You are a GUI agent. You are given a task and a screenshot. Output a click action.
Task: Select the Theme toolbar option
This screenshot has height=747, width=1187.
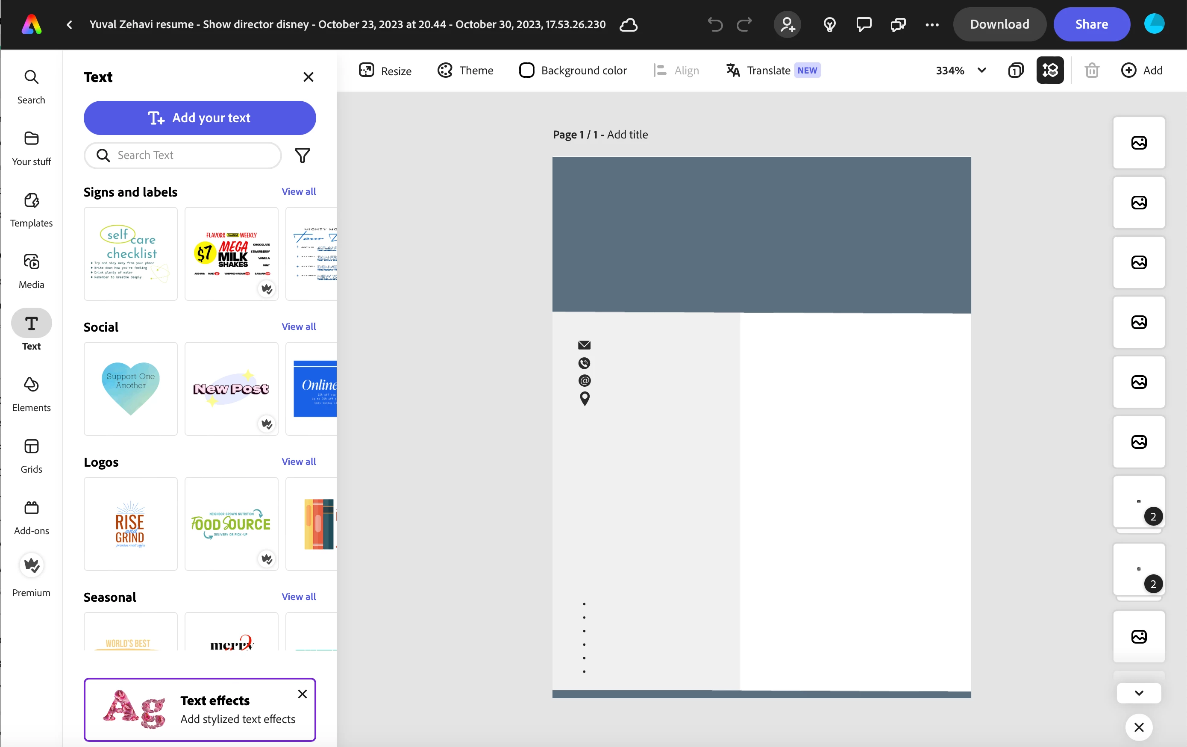465,71
